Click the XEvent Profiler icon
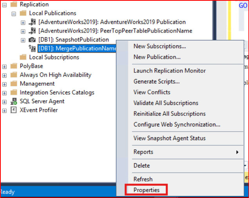 tap(14, 110)
